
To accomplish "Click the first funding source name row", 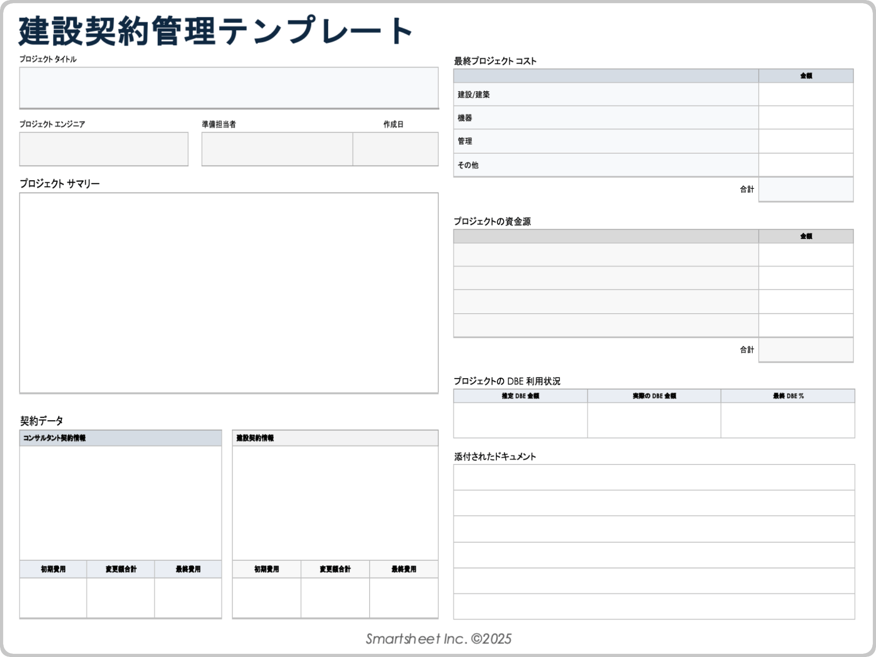I will [x=606, y=255].
